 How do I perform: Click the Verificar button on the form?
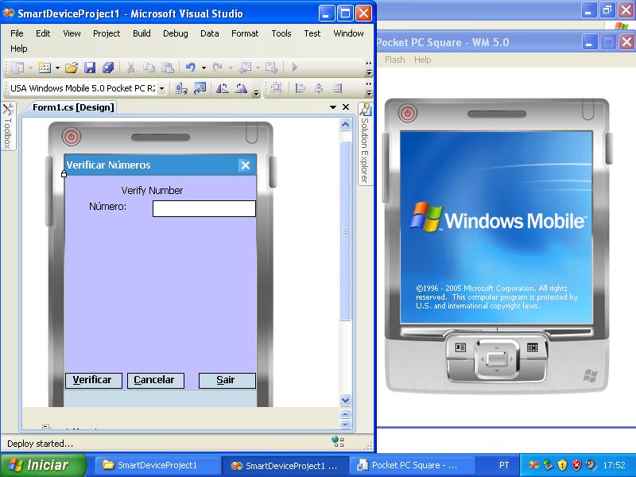[93, 381]
